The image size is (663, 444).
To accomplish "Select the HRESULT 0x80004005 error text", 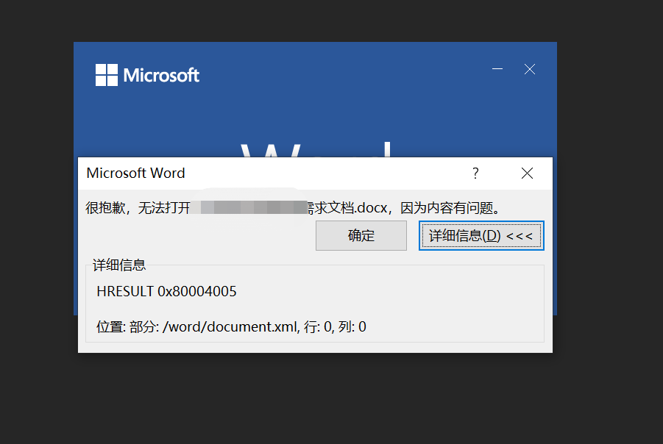I will (x=166, y=292).
